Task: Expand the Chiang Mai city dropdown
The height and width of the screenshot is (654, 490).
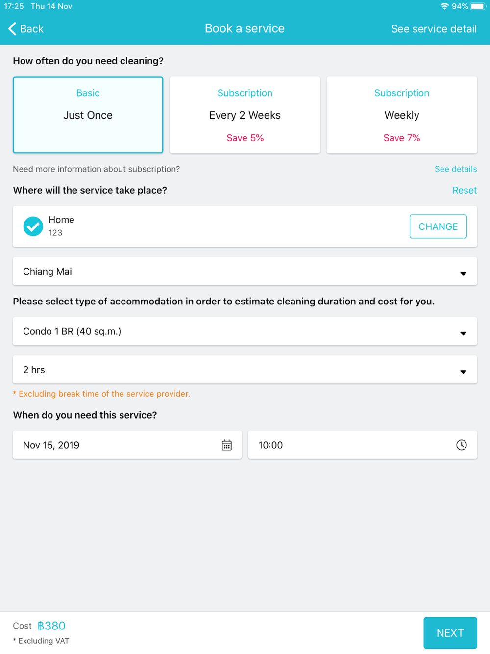Action: pos(245,272)
